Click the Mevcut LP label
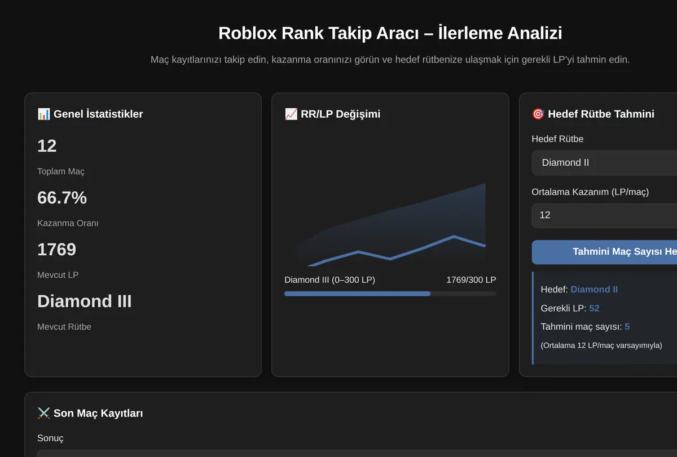The width and height of the screenshot is (677, 457). 58,275
